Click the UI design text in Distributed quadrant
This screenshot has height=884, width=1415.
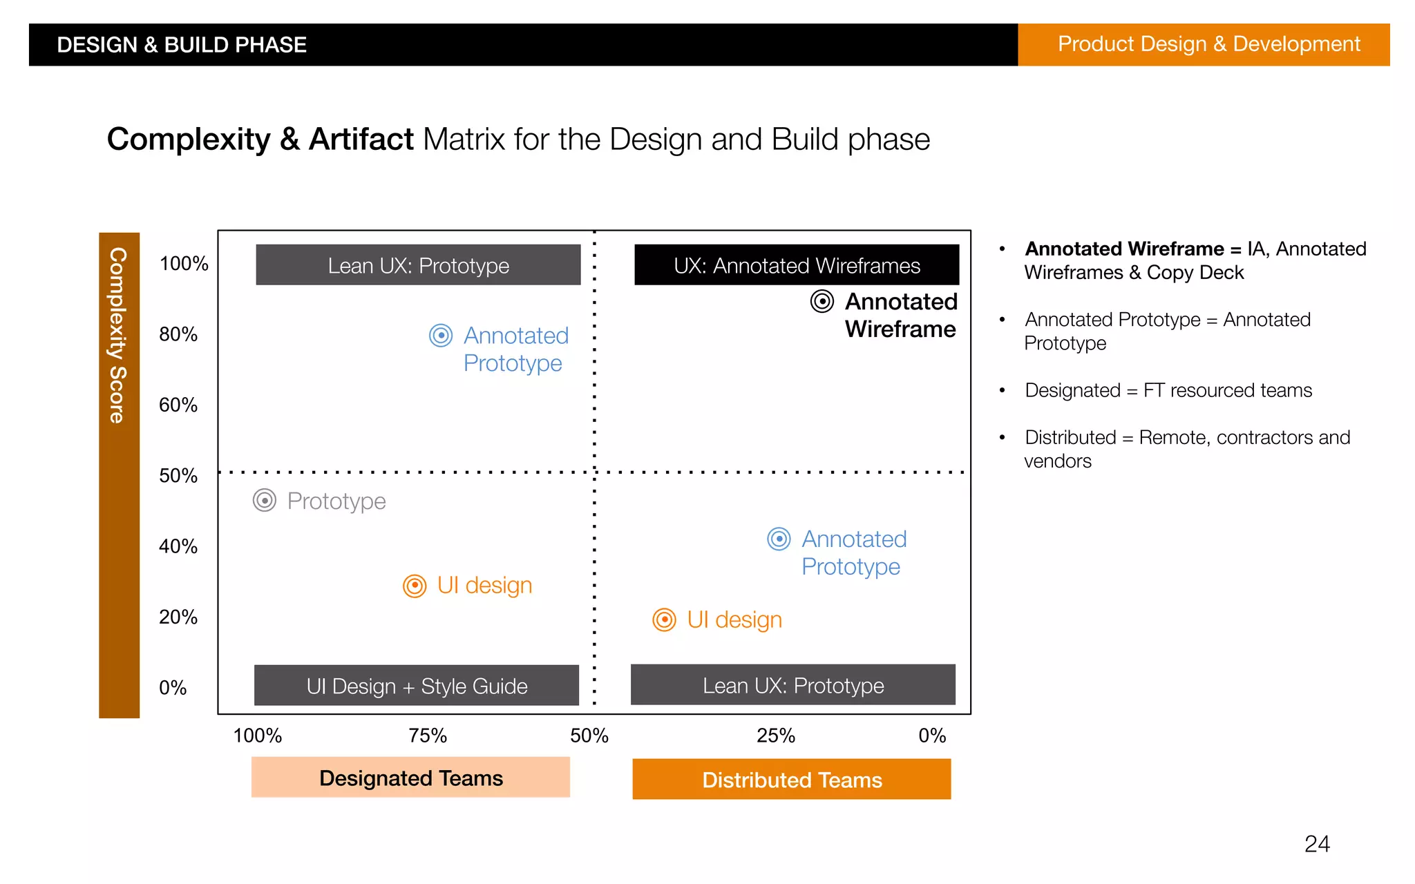(x=734, y=620)
